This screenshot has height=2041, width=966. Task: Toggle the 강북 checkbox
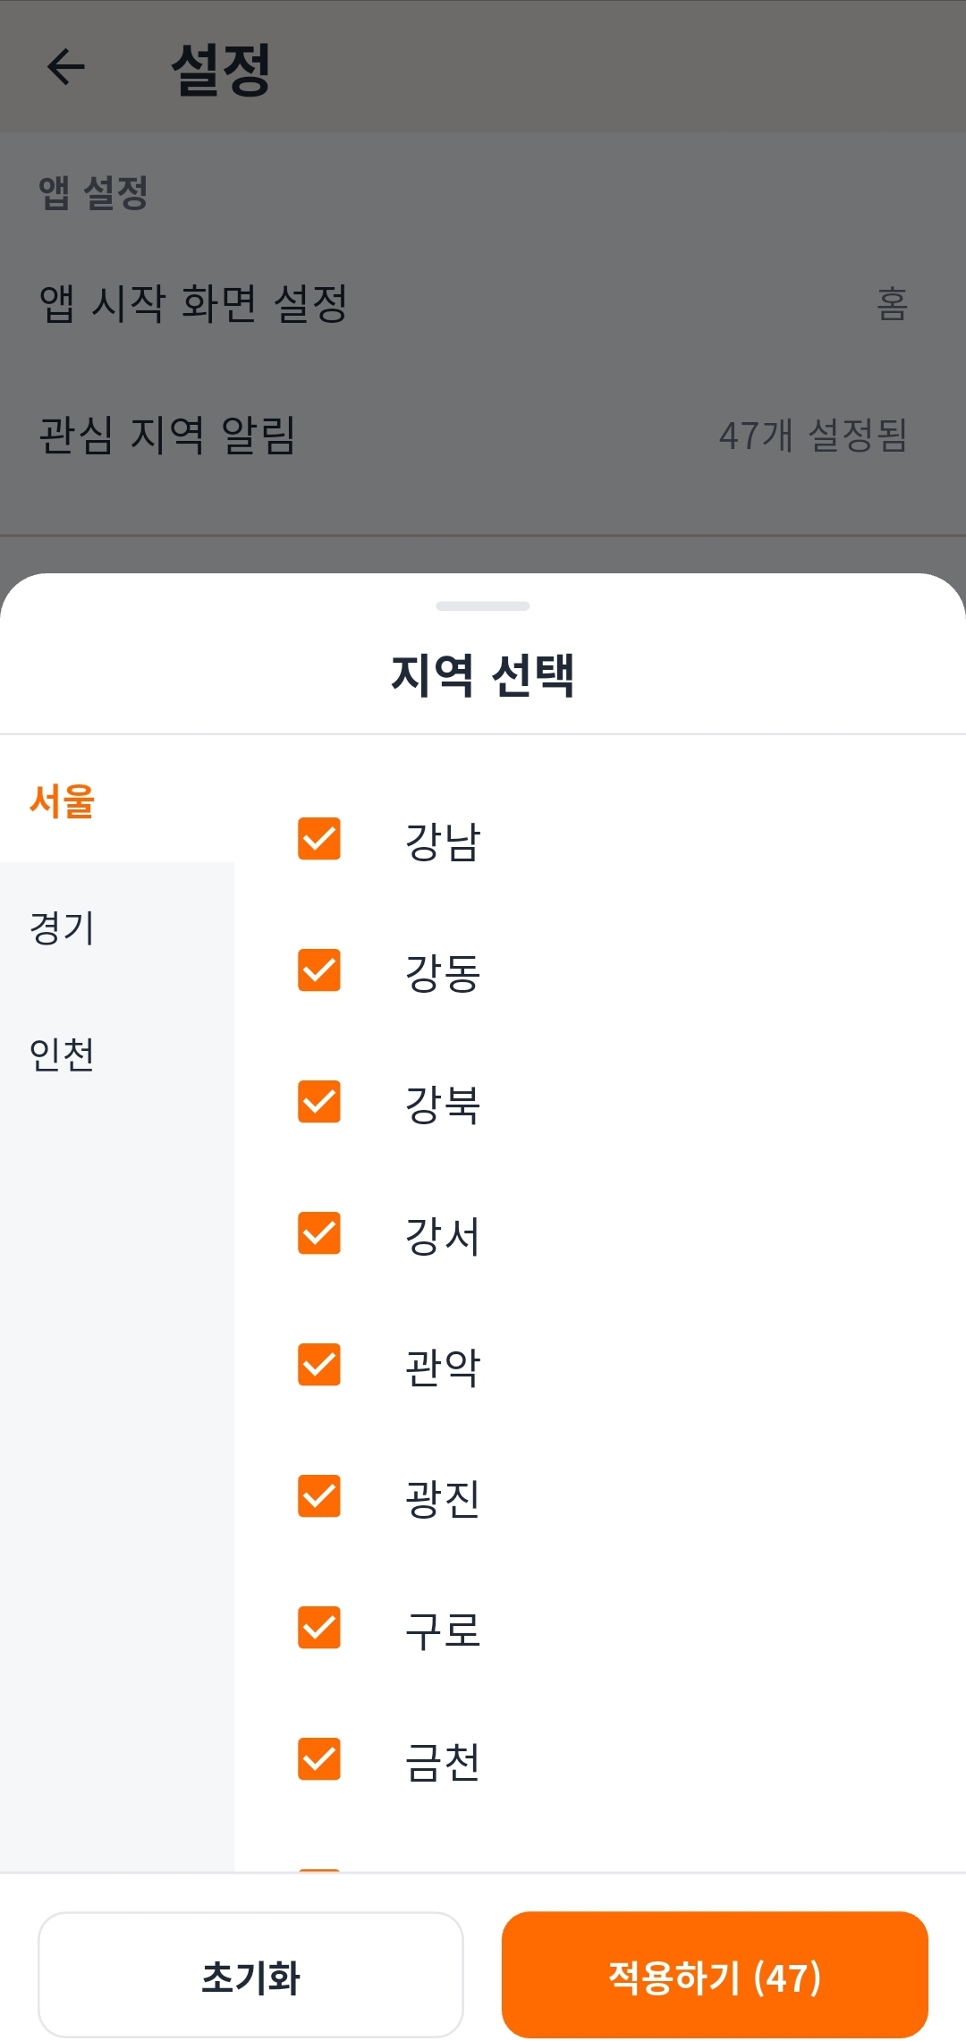point(319,1102)
